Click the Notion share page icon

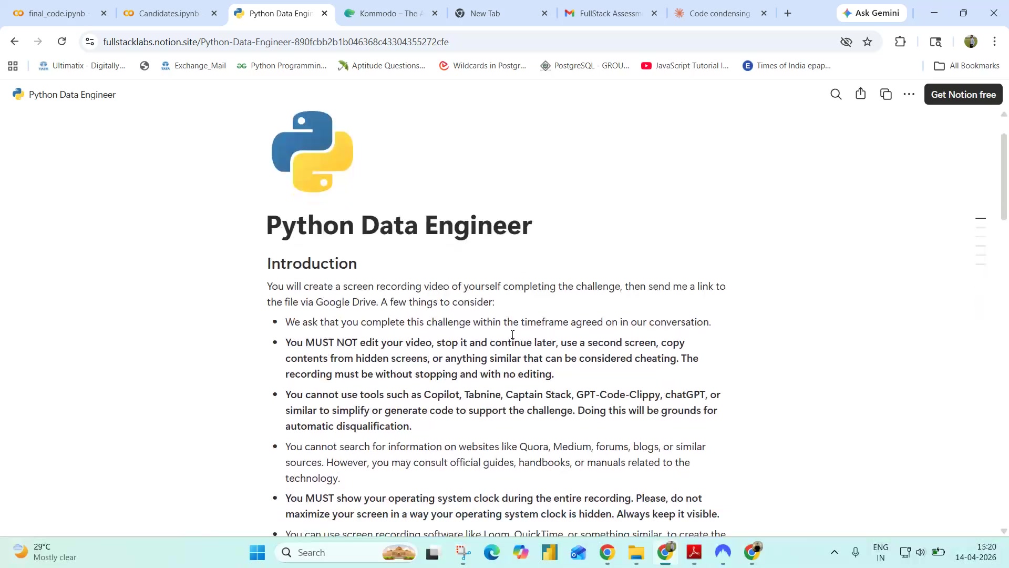(x=860, y=94)
